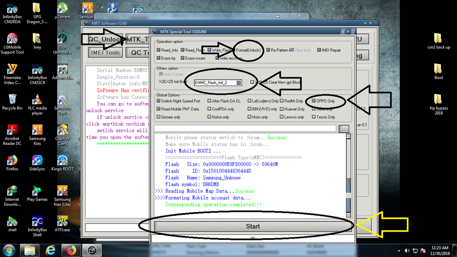This screenshot has height=257, width=457.
Task: Open Samsung Kies desktop shortcut
Action: coord(37,135)
